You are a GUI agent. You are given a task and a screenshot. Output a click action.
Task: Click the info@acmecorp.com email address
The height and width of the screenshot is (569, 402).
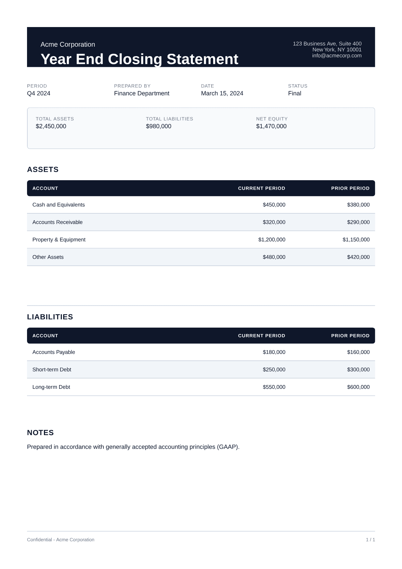[336, 56]
